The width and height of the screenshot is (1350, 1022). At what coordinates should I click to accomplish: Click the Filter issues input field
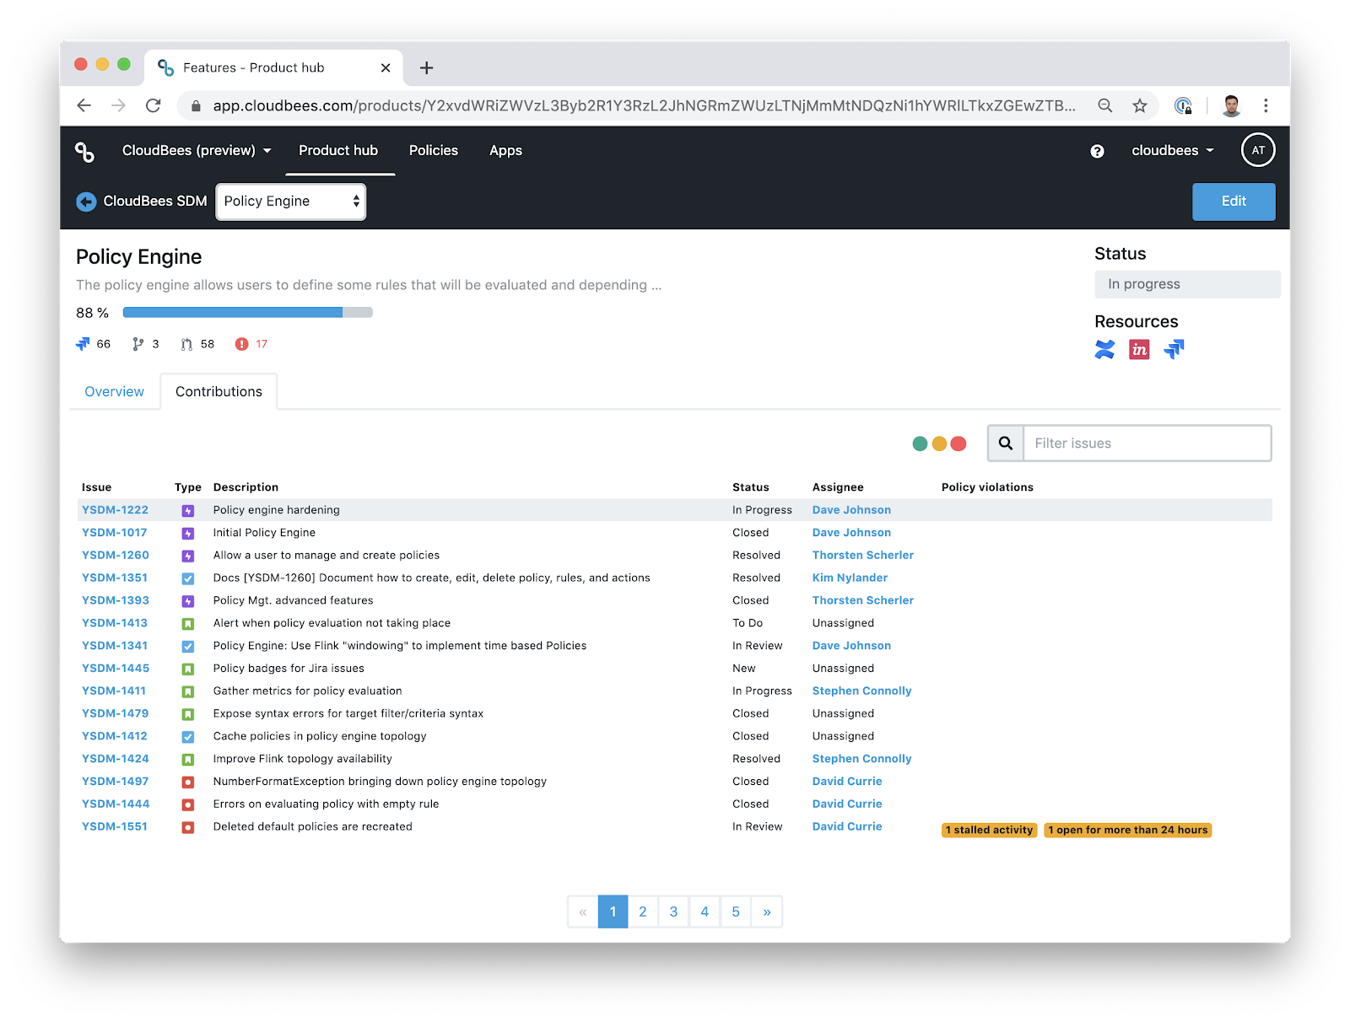point(1147,444)
